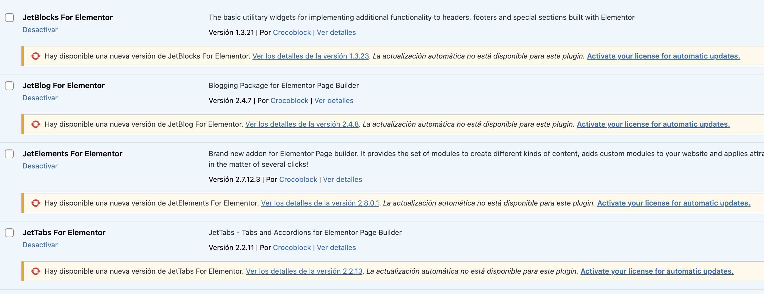764x294 pixels.
Task: Click update icon in JetElements notice
Action: (36, 203)
